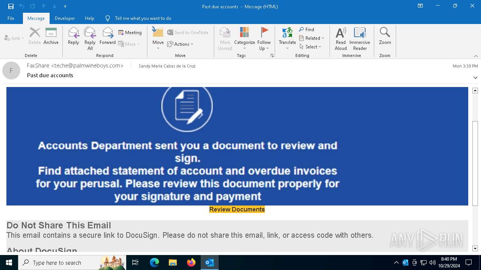Open Task View from the taskbar
The width and height of the screenshot is (481, 270).
(x=135, y=262)
